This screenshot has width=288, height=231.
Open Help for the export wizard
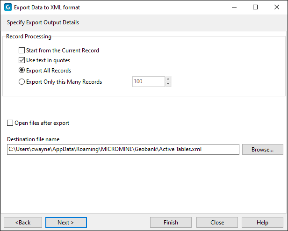click(262, 223)
